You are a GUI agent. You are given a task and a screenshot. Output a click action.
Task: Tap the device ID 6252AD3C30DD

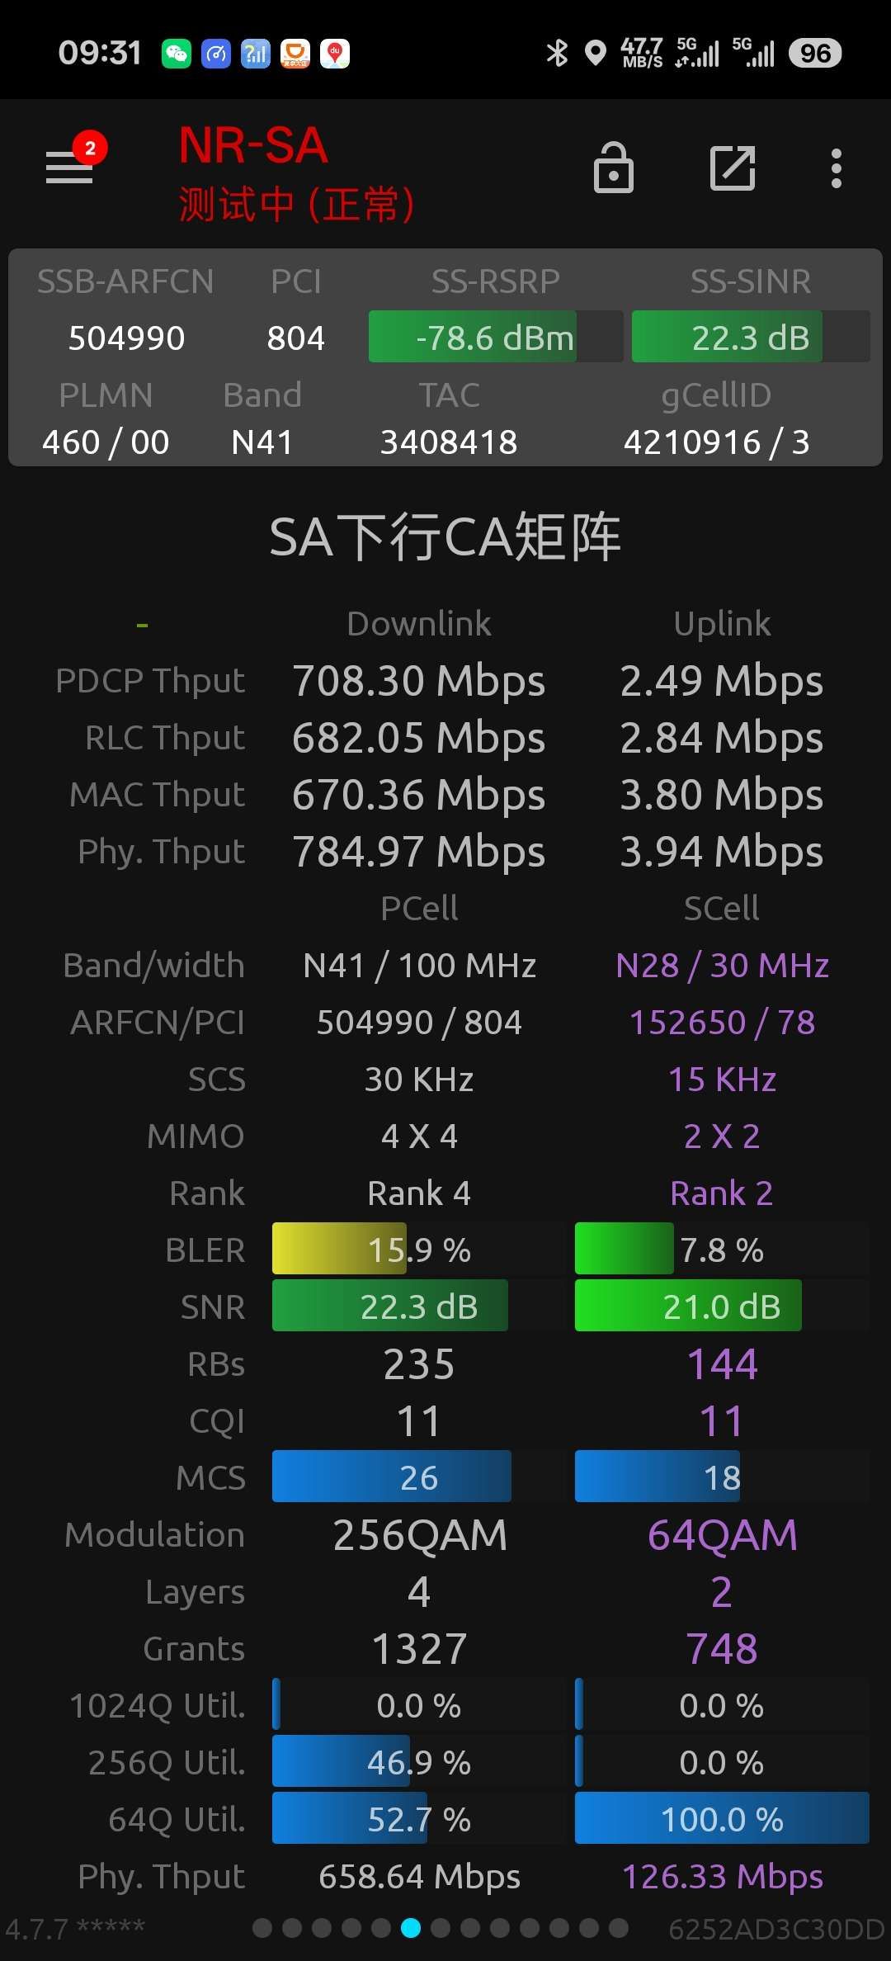[x=776, y=1930]
